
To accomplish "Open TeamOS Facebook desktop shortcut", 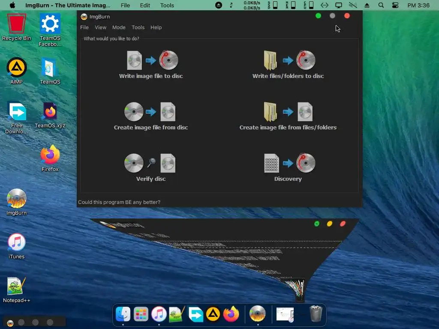I will click(50, 30).
